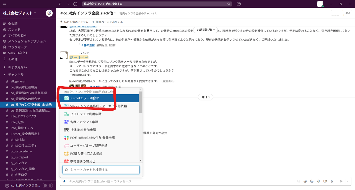
Task: Attach a file with paperclip icon
Action: (318, 181)
